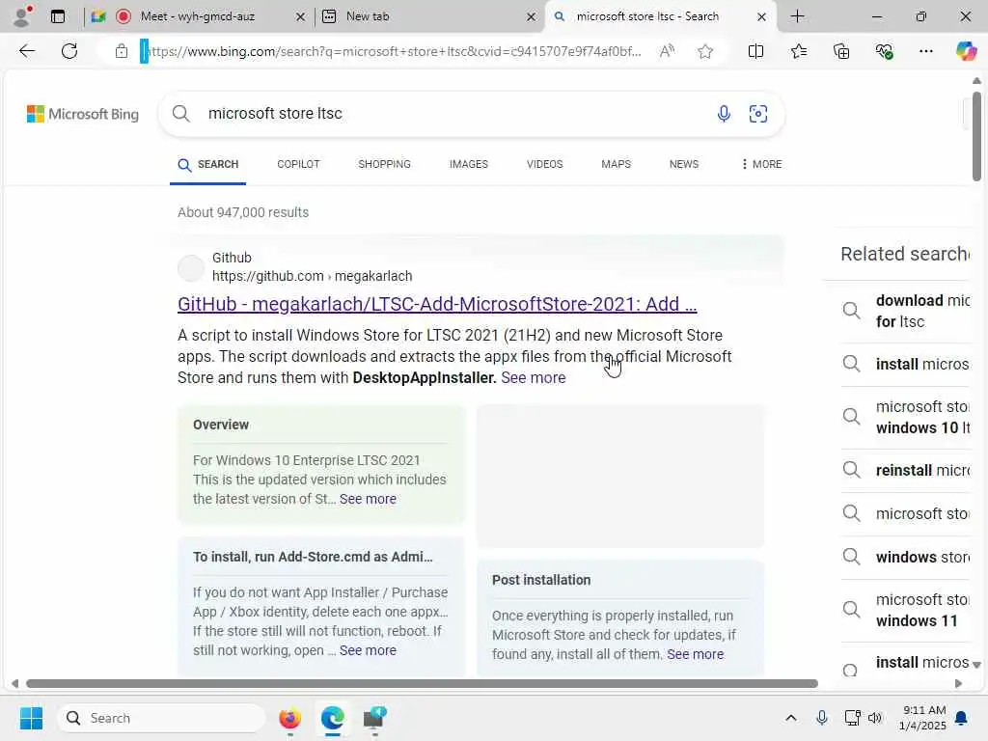The image size is (988, 741).
Task: Click See more in Add-Store.cmd card
Action: [368, 650]
